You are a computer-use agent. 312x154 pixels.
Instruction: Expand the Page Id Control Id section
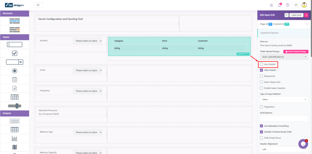tap(307, 24)
